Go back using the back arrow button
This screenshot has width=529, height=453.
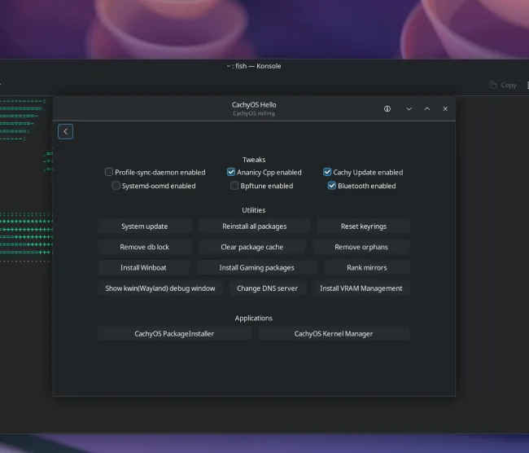pyautogui.click(x=65, y=131)
